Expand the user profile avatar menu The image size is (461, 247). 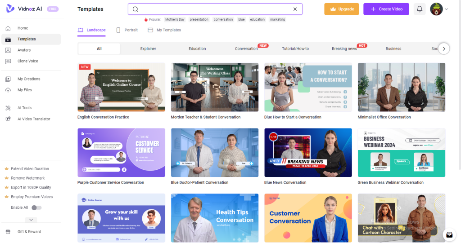439,9
